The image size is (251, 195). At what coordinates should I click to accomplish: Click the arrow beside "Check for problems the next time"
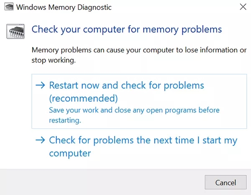click(40, 140)
